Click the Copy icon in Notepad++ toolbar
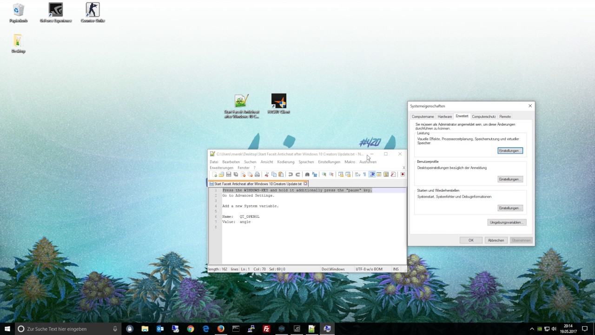Image resolution: width=595 pixels, height=335 pixels. click(x=274, y=174)
